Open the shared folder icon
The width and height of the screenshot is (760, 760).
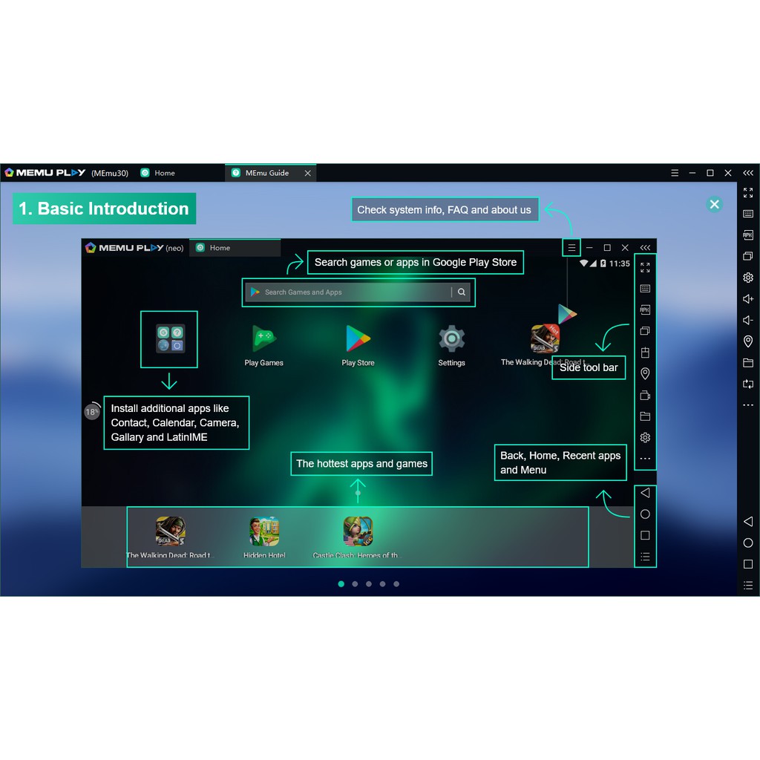(748, 363)
